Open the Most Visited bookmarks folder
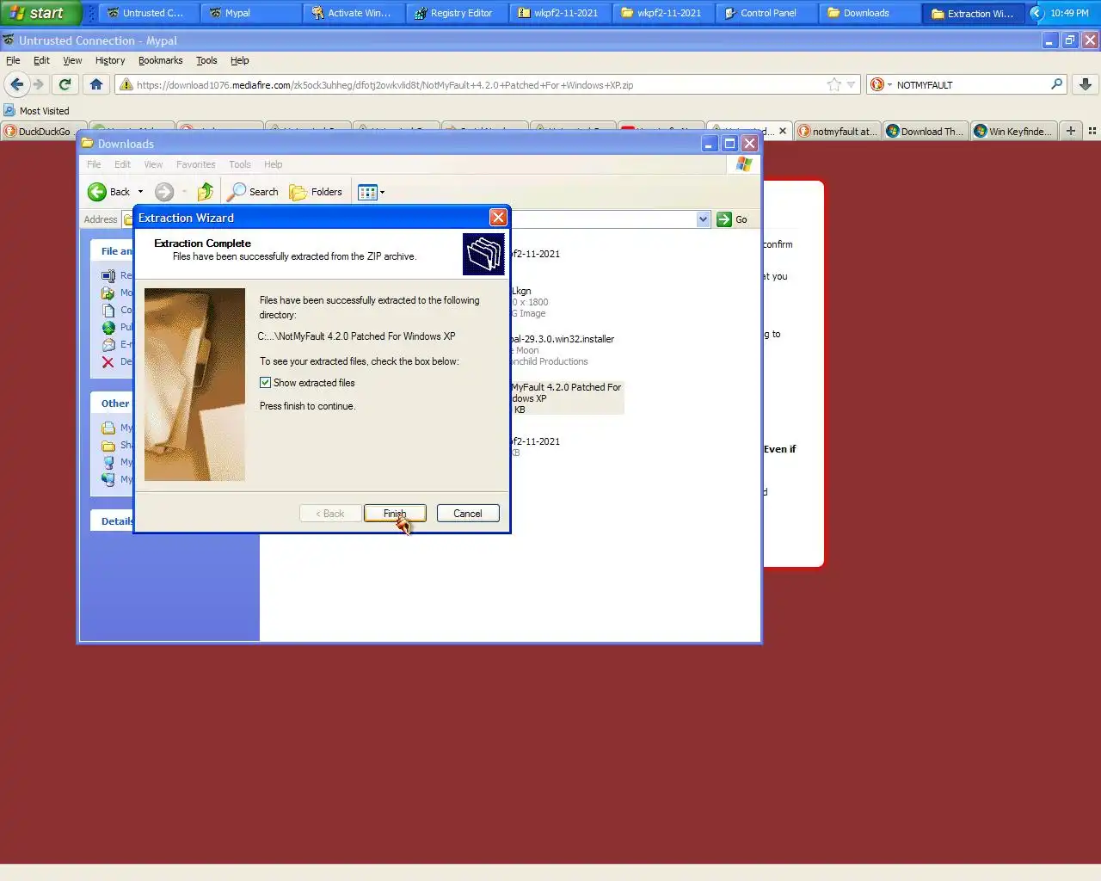The width and height of the screenshot is (1101, 881). coord(36,110)
